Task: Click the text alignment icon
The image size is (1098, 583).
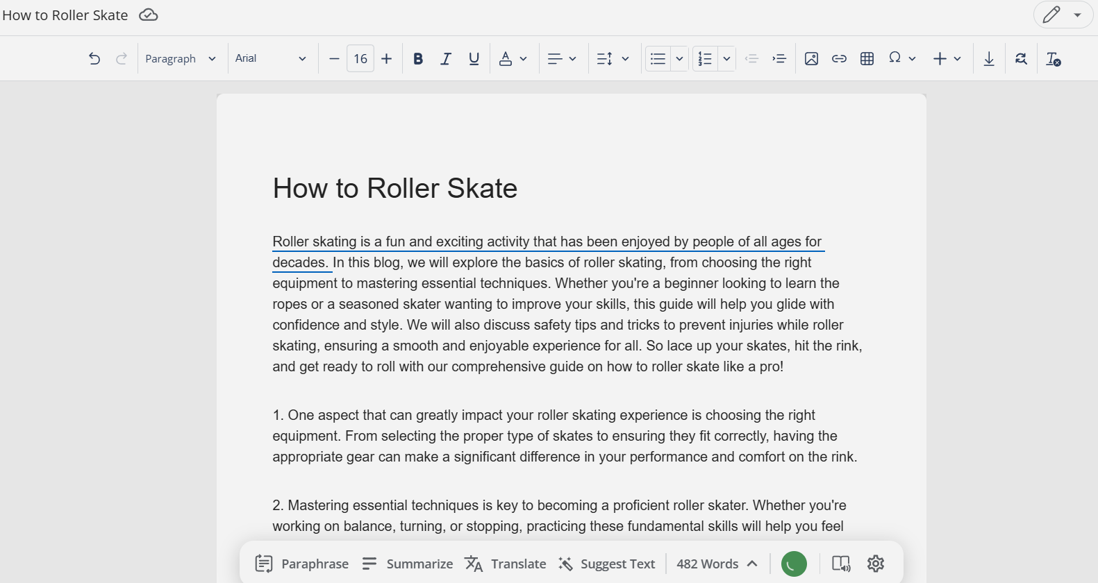Action: coord(554,59)
